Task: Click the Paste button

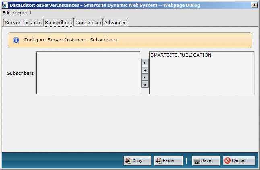Action: click(168, 160)
